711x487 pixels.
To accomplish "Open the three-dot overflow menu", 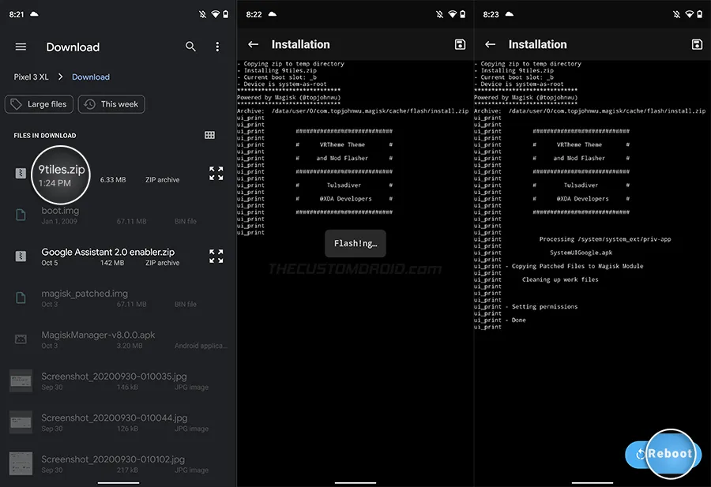I will point(217,47).
